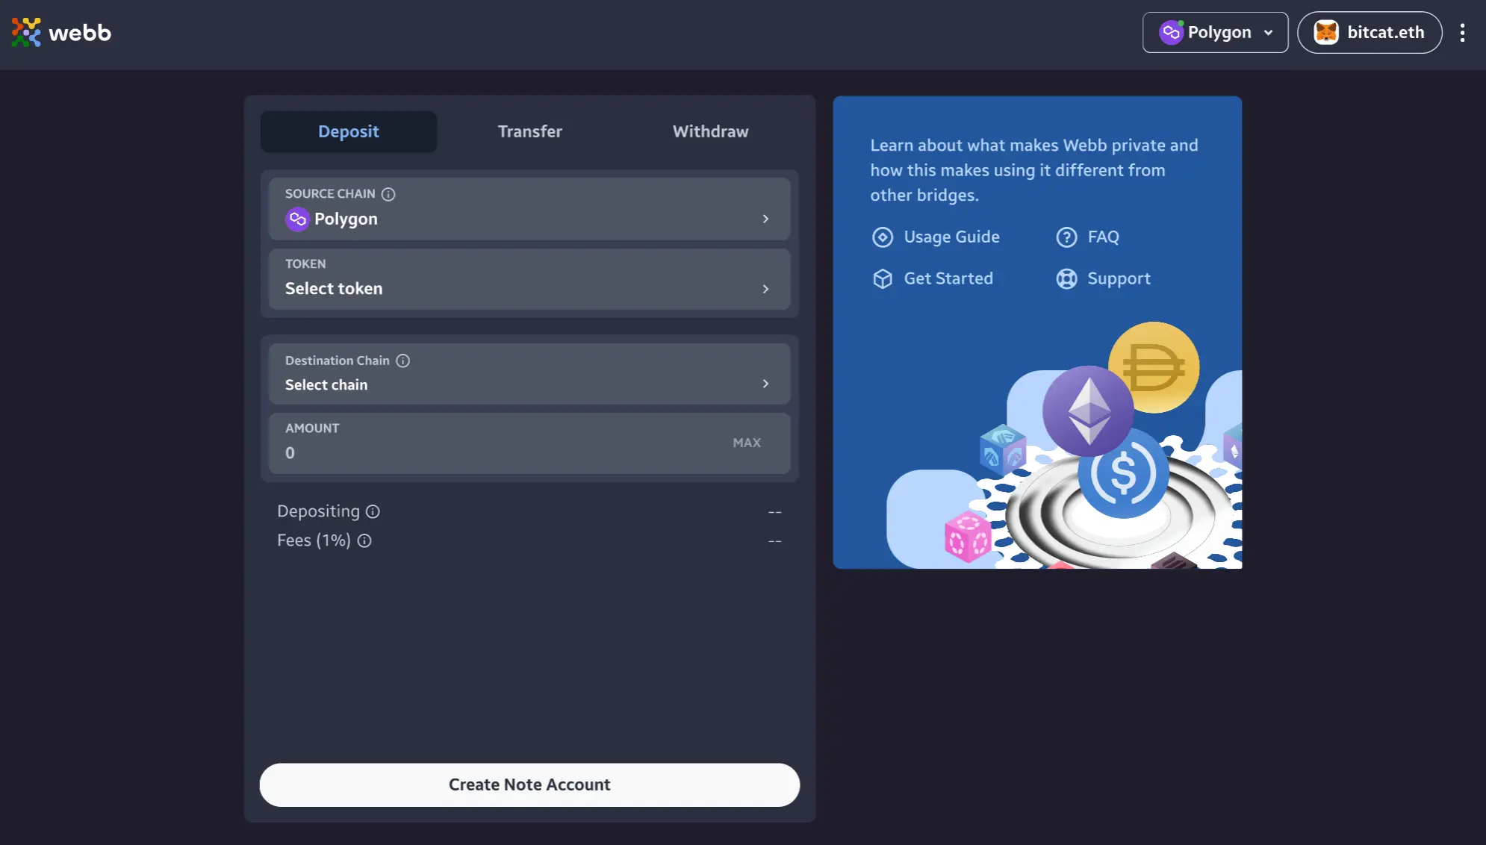
Task: Click the Ethereum coin illustration image
Action: point(1087,409)
